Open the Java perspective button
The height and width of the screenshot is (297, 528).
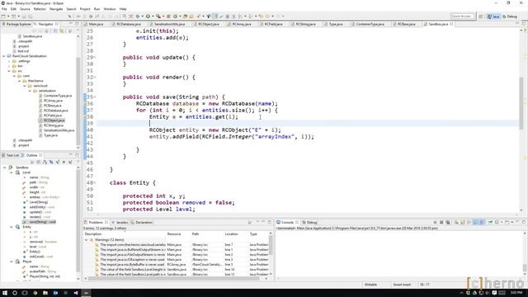[493, 16]
